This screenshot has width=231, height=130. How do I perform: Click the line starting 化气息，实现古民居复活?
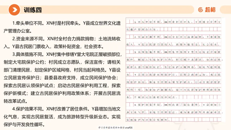62,117
